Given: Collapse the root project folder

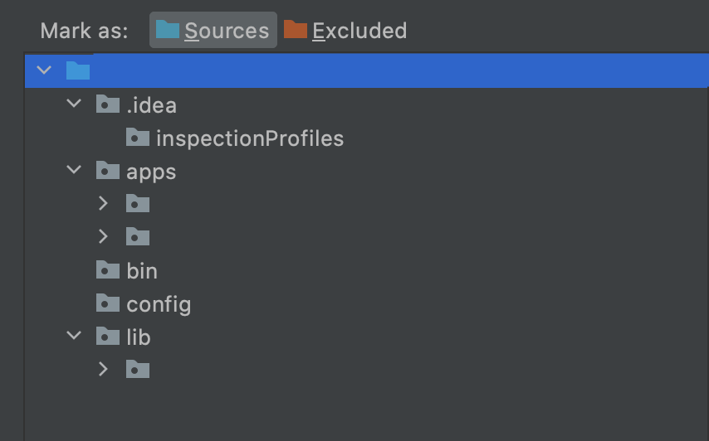Looking at the screenshot, I should [x=45, y=70].
